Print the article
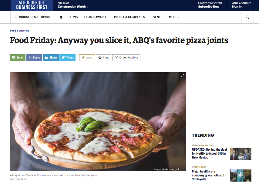Viewport: 259px width, 184px height. pos(103,58)
